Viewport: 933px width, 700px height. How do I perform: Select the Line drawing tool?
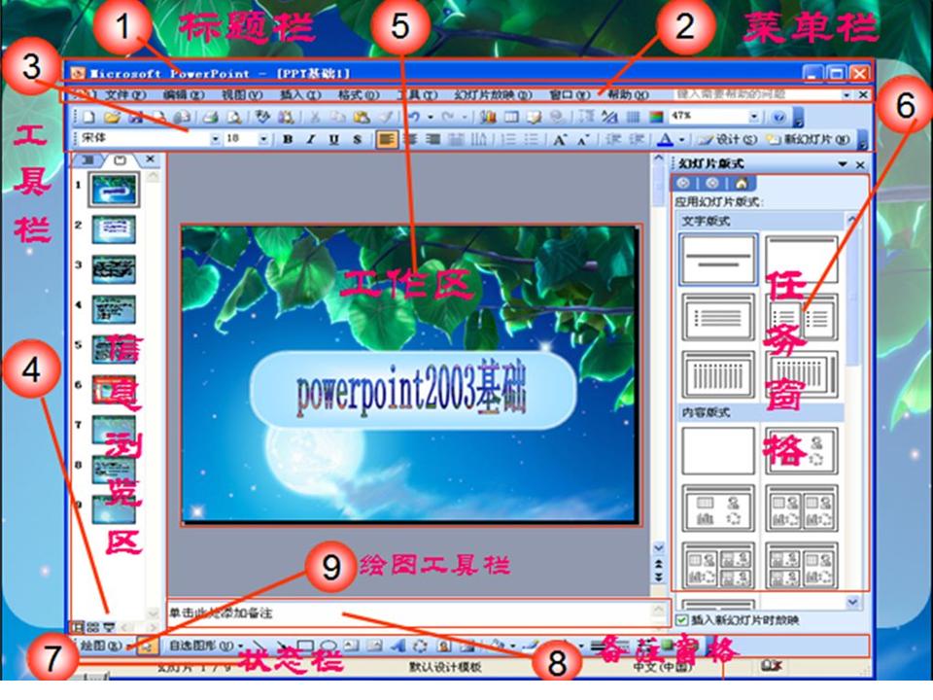(x=259, y=646)
